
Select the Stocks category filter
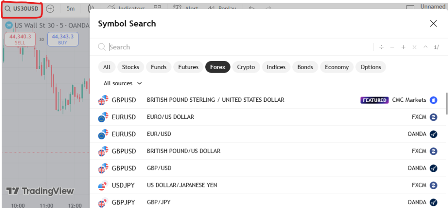(130, 67)
